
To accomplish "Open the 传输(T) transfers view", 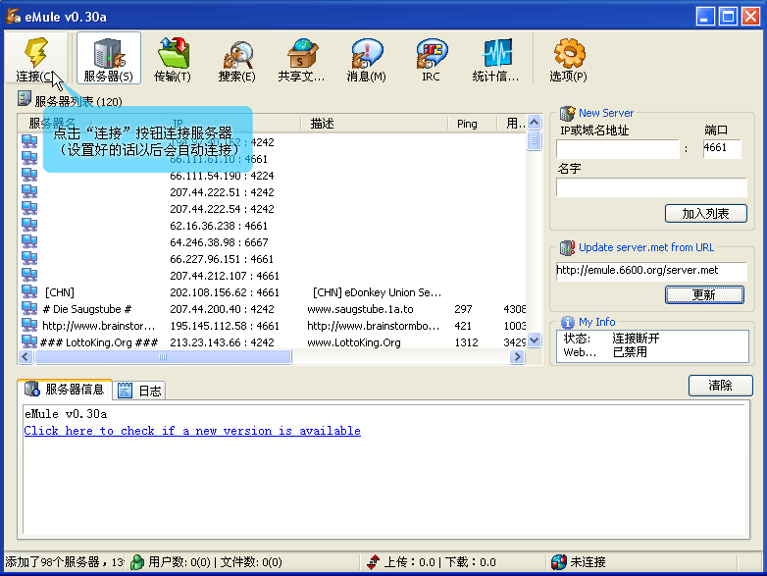I will 173,58.
